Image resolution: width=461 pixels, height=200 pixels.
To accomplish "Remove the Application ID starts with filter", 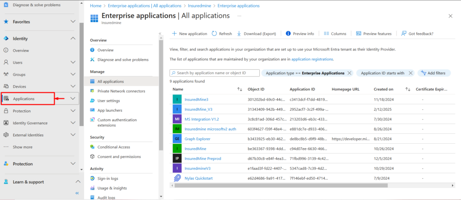I will [411, 73].
